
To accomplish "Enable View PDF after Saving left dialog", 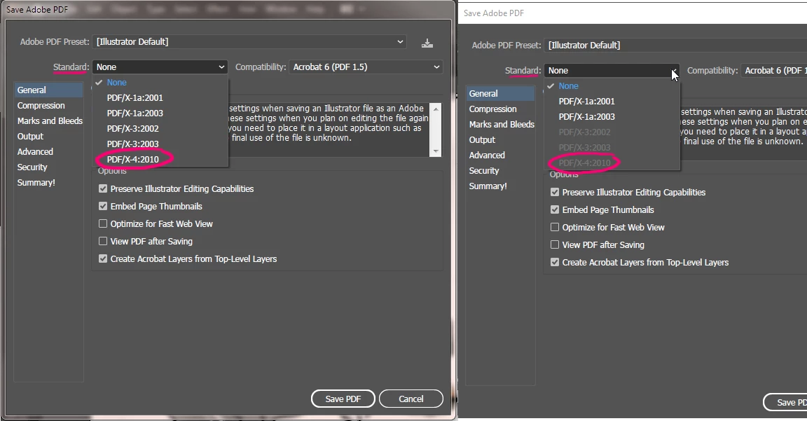I will [x=103, y=242].
